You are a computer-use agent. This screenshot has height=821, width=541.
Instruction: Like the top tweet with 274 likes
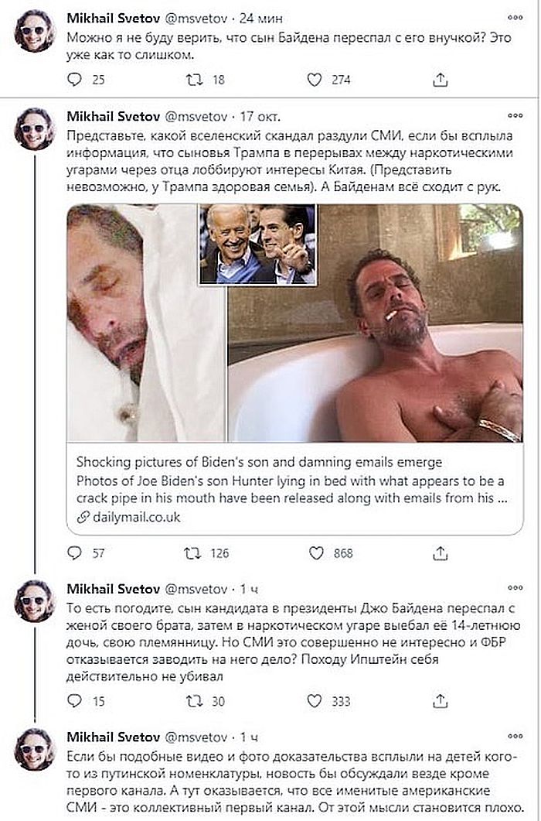click(315, 79)
